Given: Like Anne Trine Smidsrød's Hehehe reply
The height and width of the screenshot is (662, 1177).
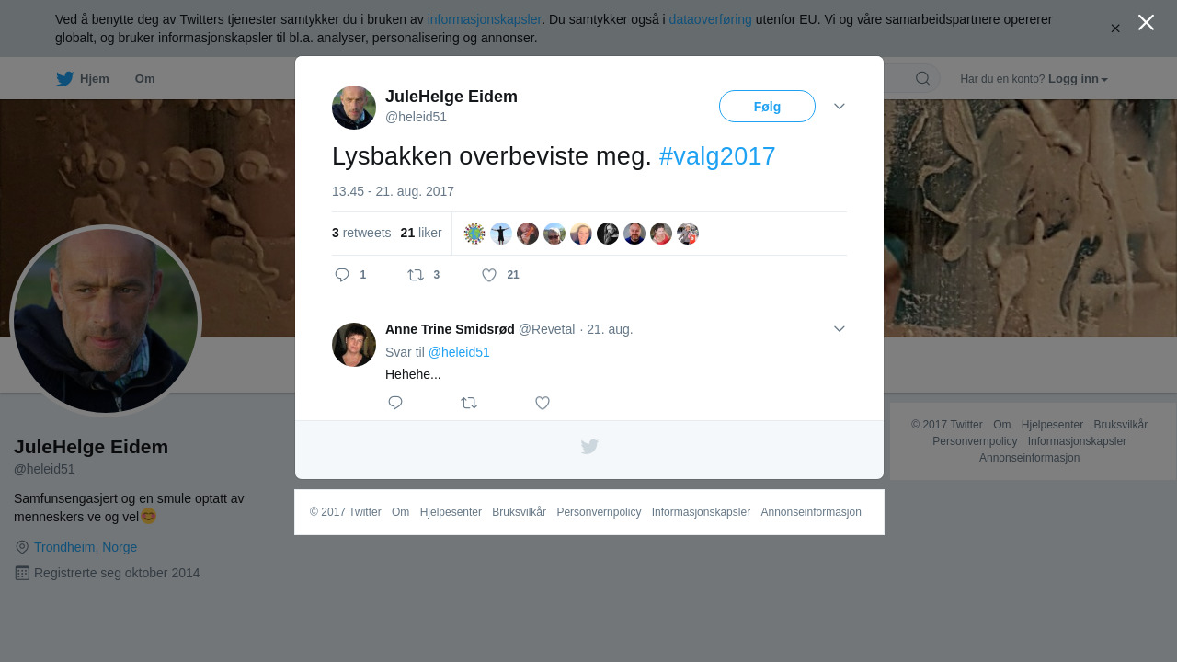Looking at the screenshot, I should click(543, 403).
